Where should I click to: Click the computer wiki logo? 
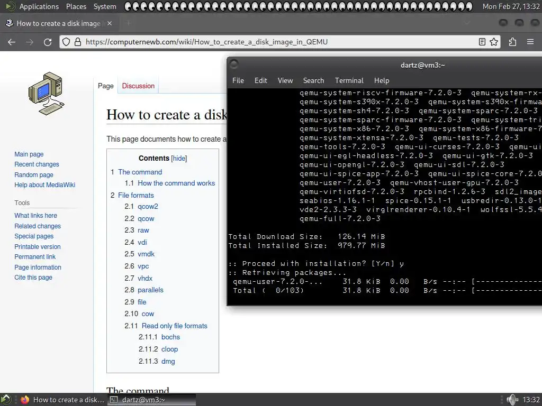pos(46,94)
